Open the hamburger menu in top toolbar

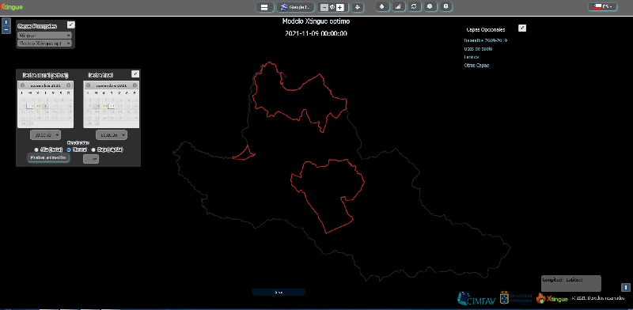pyautogui.click(x=265, y=7)
